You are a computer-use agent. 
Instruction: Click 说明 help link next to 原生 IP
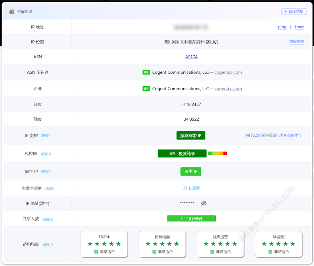(46, 172)
